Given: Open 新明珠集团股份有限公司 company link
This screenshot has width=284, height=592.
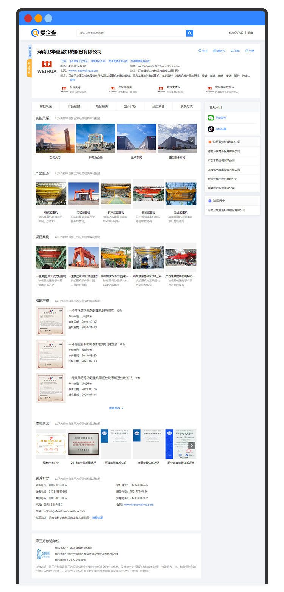Looking at the screenshot, I should [223, 179].
